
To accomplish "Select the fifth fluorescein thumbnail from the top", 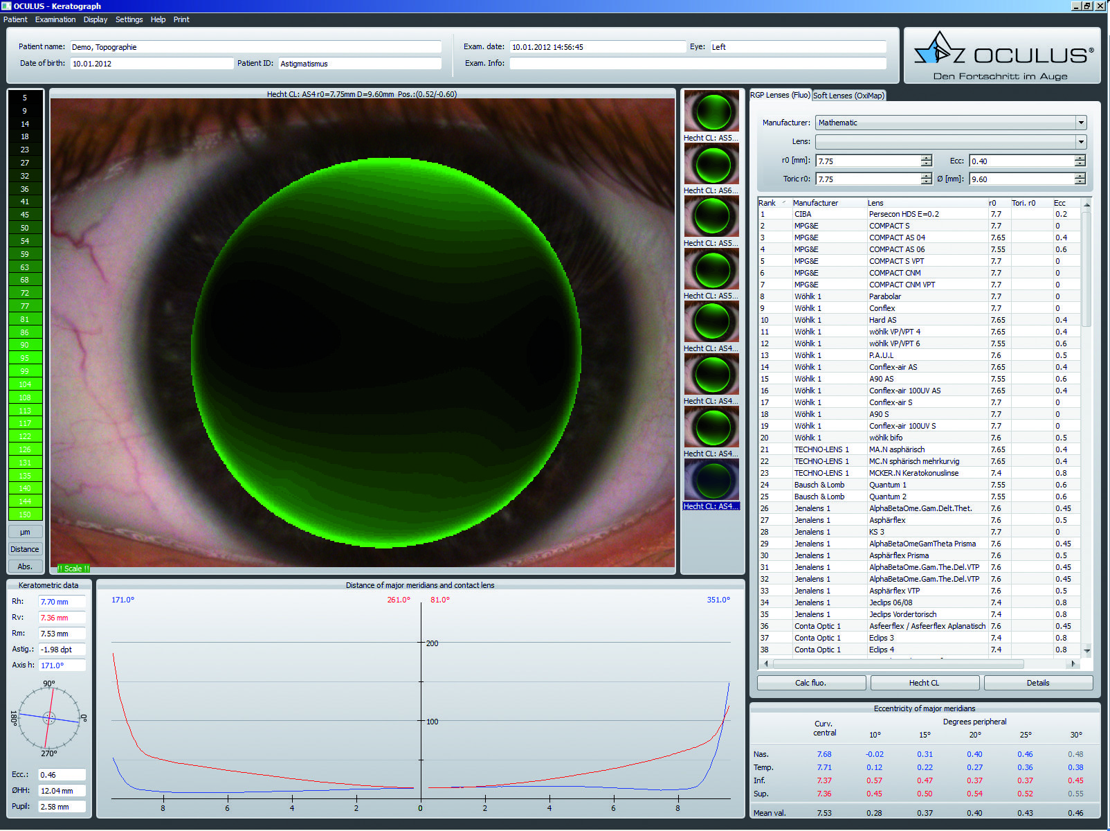I will coord(711,321).
